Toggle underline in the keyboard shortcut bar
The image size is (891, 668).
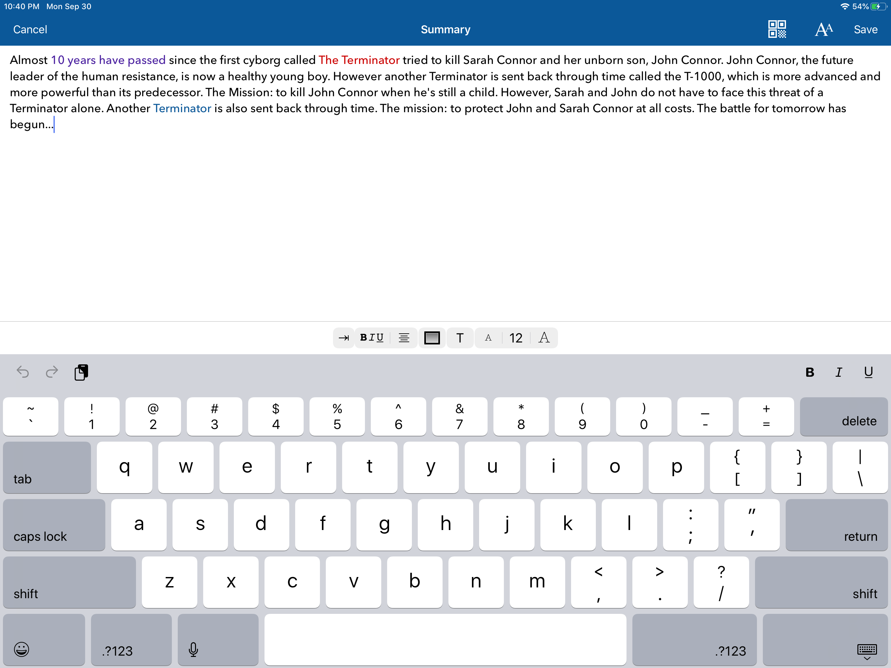coord(868,372)
